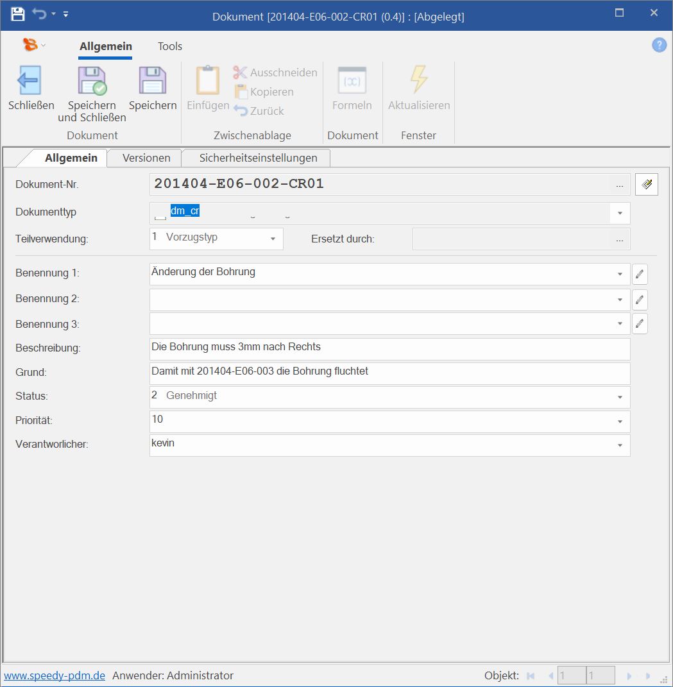Open the Status dropdown list

point(620,397)
